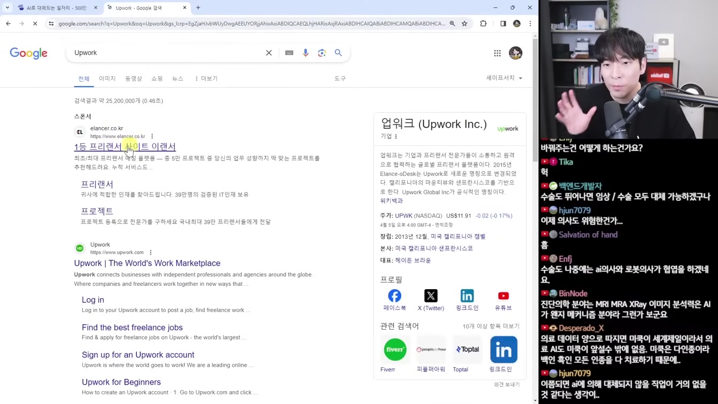
Task: Open the browser extensions menu
Action: tap(483, 24)
